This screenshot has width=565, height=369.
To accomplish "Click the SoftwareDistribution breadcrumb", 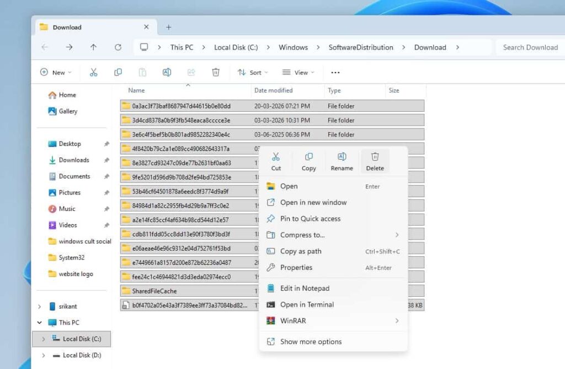I will tap(361, 47).
